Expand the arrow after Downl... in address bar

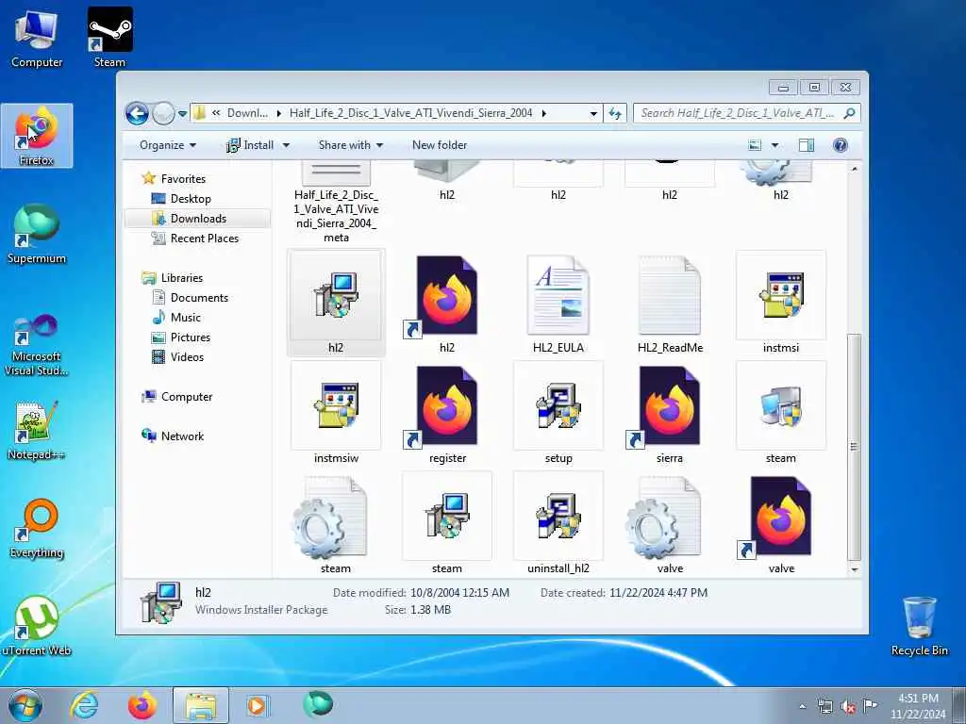pos(279,113)
